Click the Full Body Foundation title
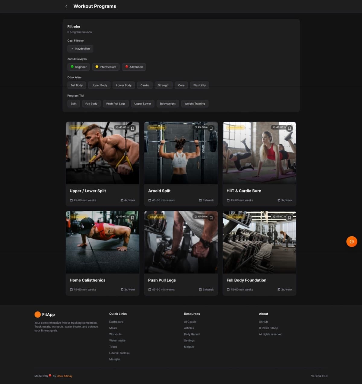The width and height of the screenshot is (362, 384). coord(246,280)
